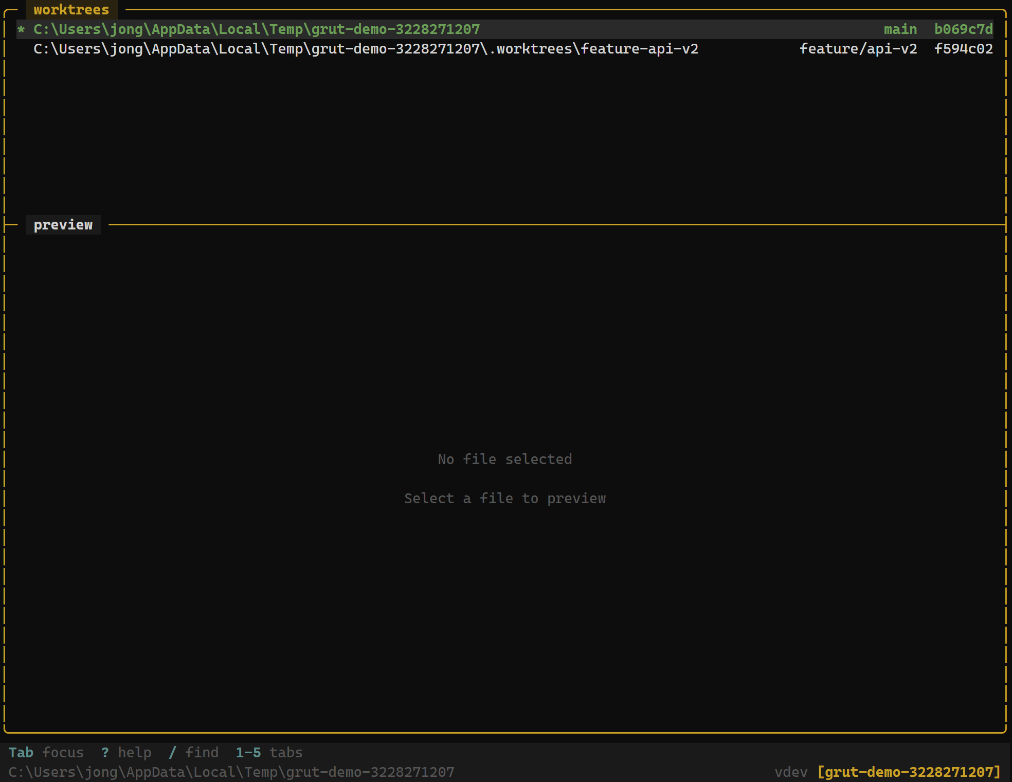Viewport: 1012px width, 782px height.
Task: Click the '1-5 tabs' shortcut hint
Action: point(269,752)
